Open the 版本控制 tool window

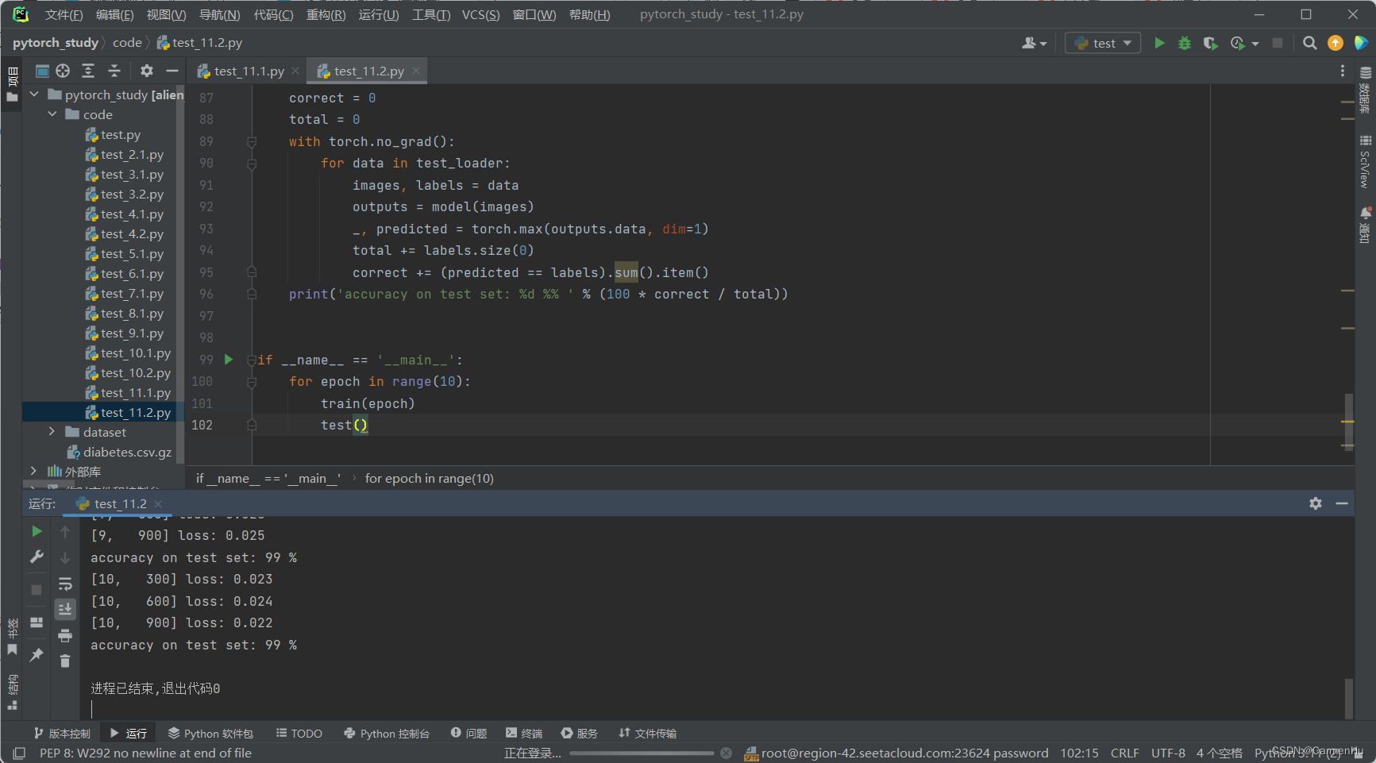point(62,733)
